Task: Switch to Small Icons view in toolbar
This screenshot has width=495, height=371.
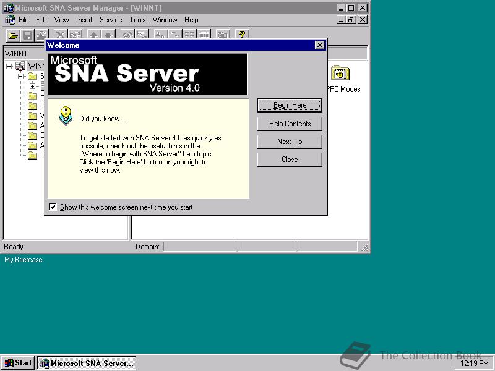Action: tap(174, 35)
